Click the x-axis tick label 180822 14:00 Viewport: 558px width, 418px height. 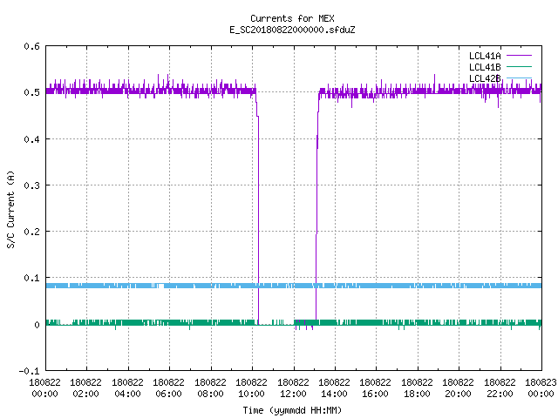tap(334, 388)
